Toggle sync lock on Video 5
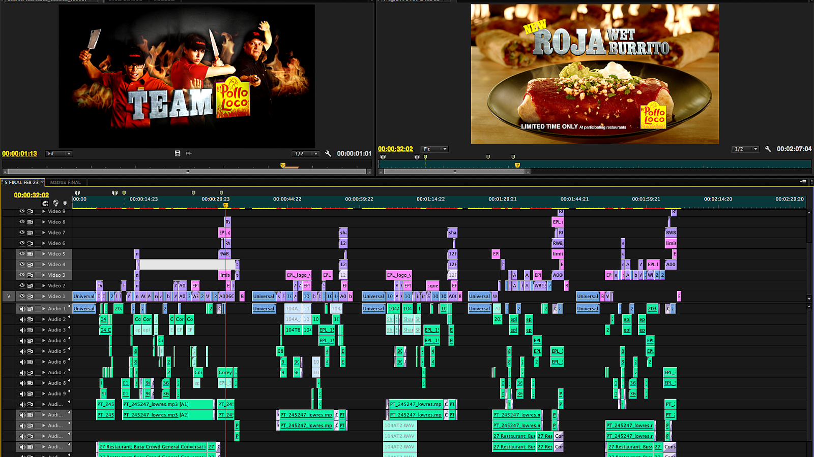This screenshot has width=814, height=457. click(30, 254)
